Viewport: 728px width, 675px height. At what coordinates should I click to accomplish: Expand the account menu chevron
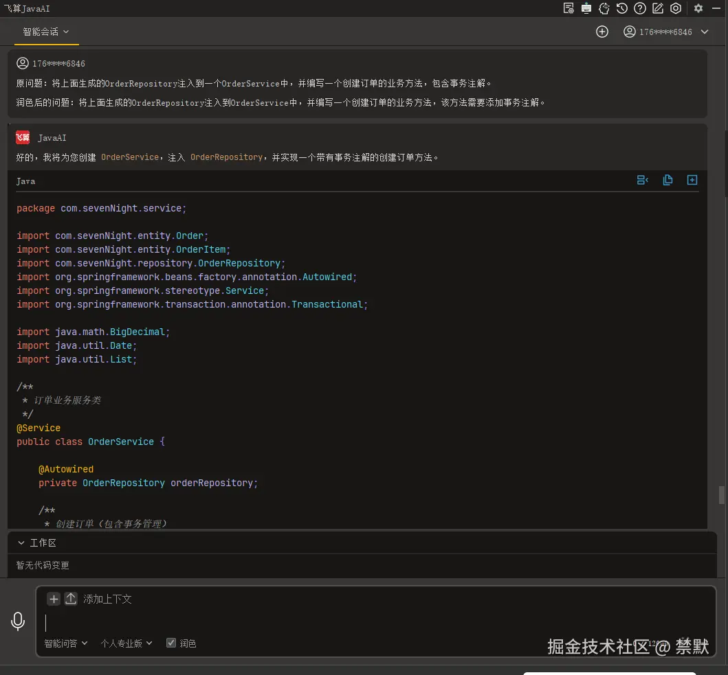click(x=705, y=32)
